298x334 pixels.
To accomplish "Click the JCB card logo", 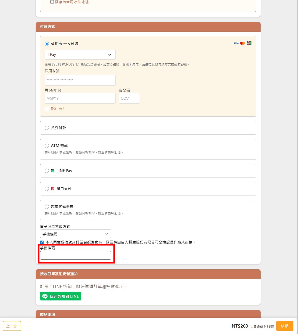I will click(x=249, y=43).
